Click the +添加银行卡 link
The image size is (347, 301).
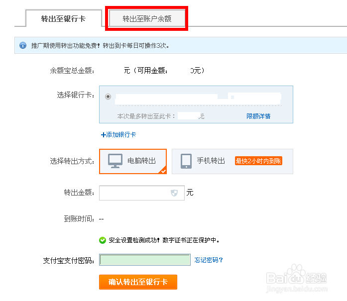(x=118, y=134)
